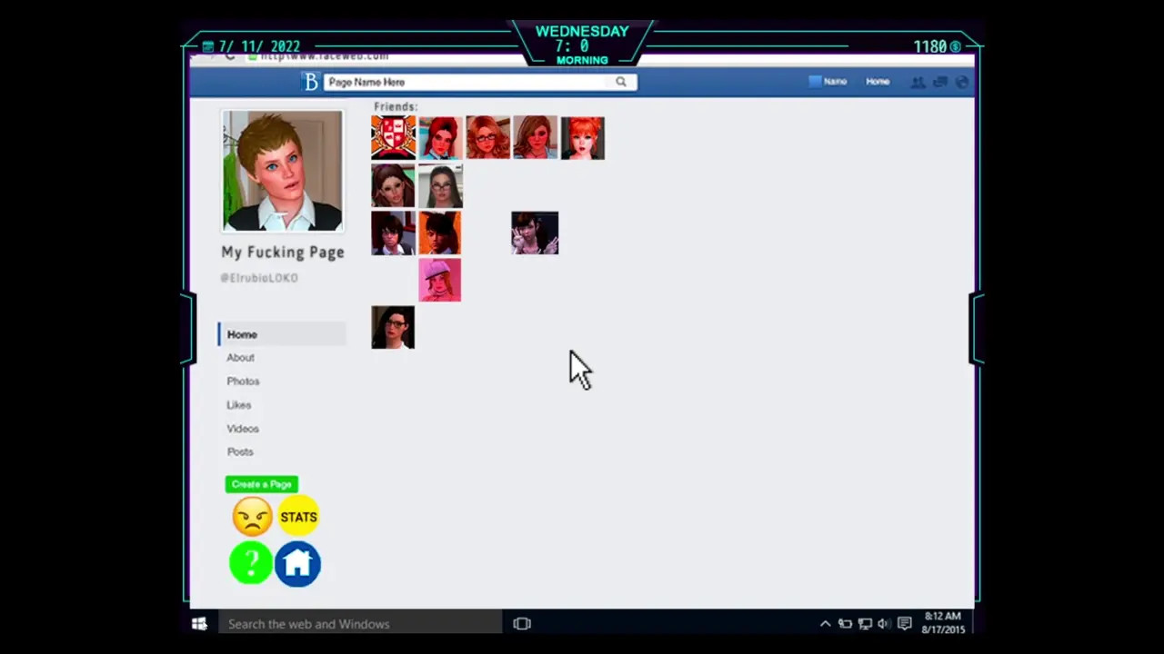Image resolution: width=1164 pixels, height=654 pixels.
Task: Open the messages icon in the top bar
Action: click(940, 82)
